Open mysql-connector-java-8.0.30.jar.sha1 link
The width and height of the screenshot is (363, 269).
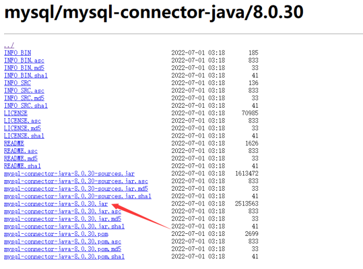click(x=65, y=226)
